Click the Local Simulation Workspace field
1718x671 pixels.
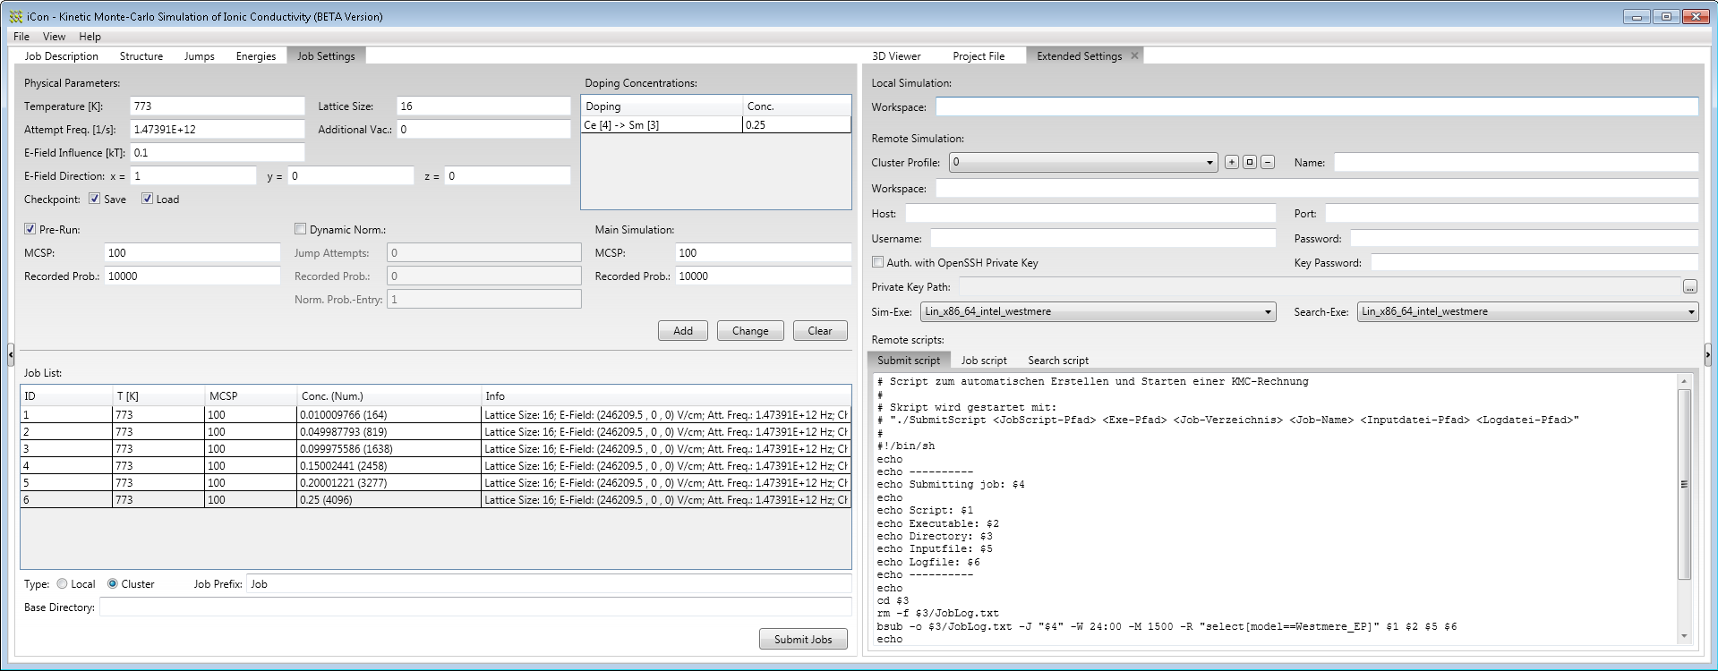tap(1317, 106)
